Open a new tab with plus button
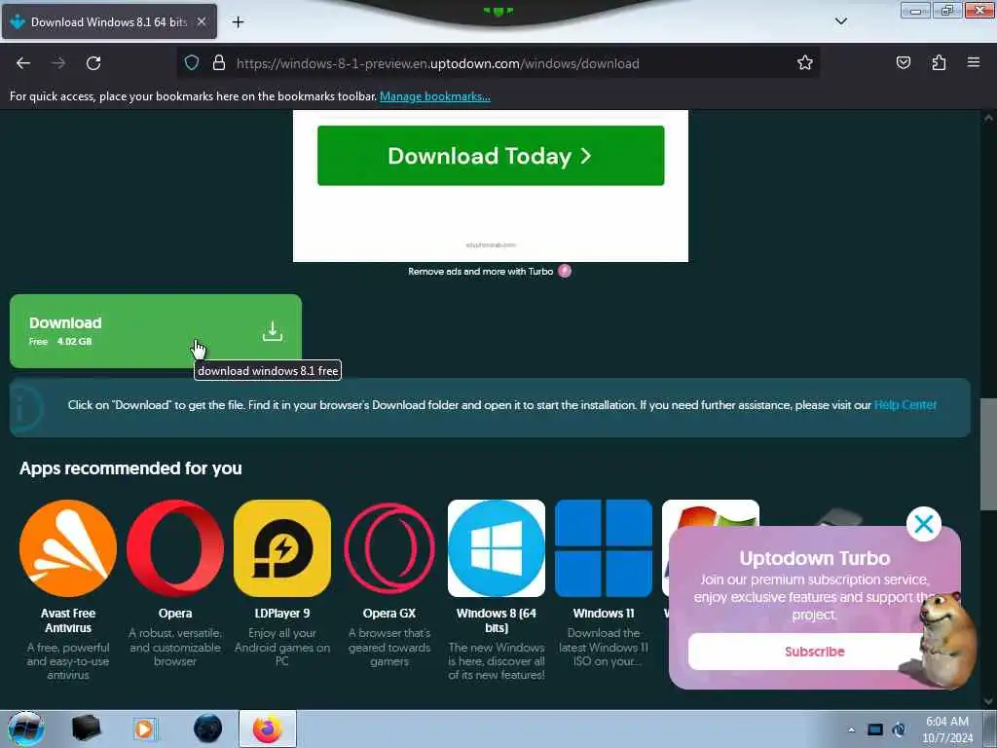This screenshot has width=997, height=748. [x=238, y=22]
